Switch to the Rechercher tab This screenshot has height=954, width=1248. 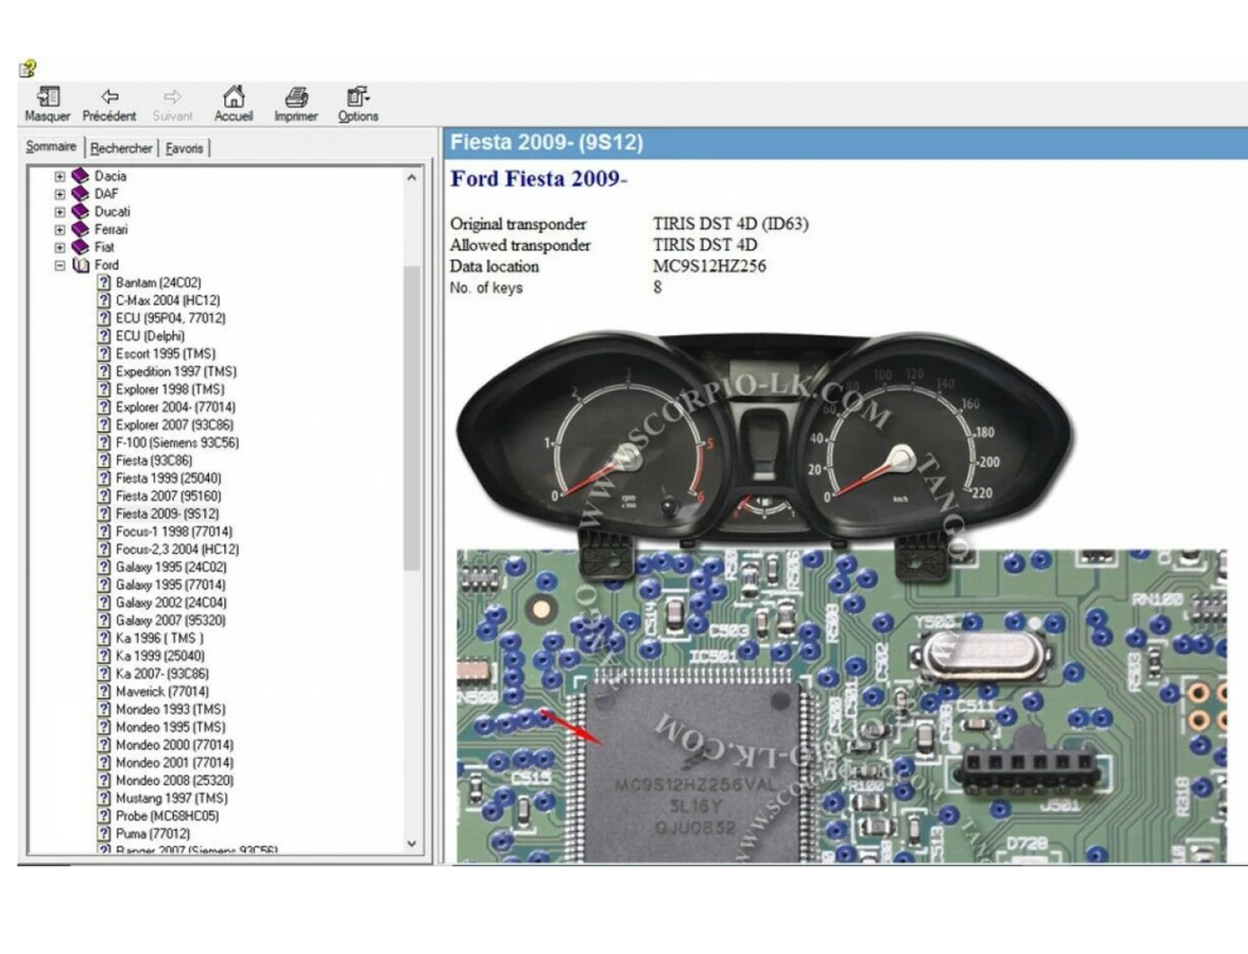pos(121,148)
